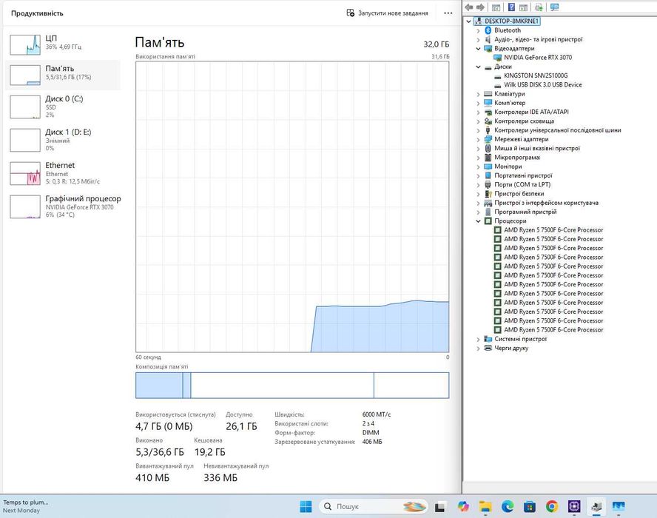The image size is (657, 518).
Task: Collapse the Відеоадаптери category
Action: (x=478, y=49)
